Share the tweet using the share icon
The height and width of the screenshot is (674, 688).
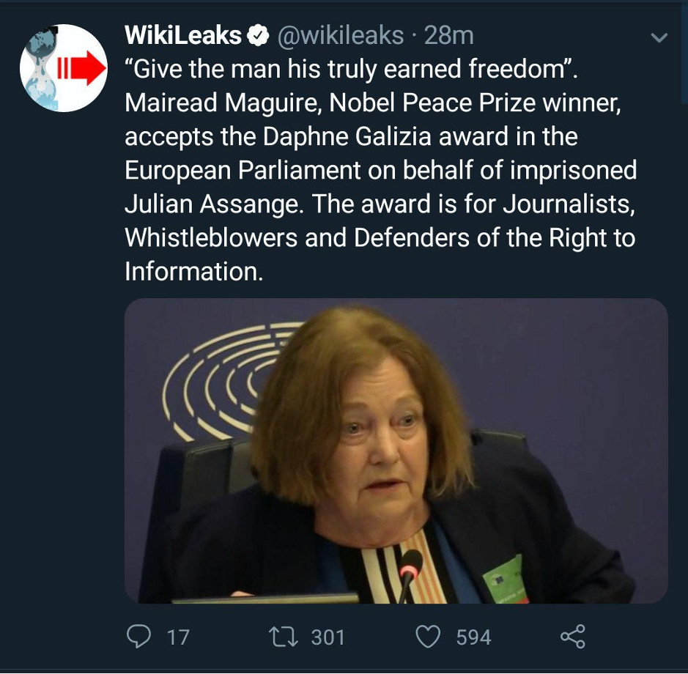pos(573,636)
